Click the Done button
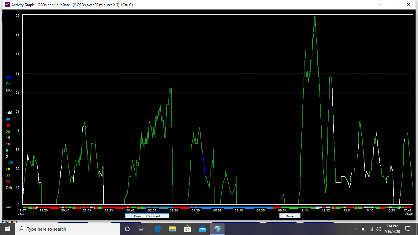The height and width of the screenshot is (235, 418). tap(289, 216)
